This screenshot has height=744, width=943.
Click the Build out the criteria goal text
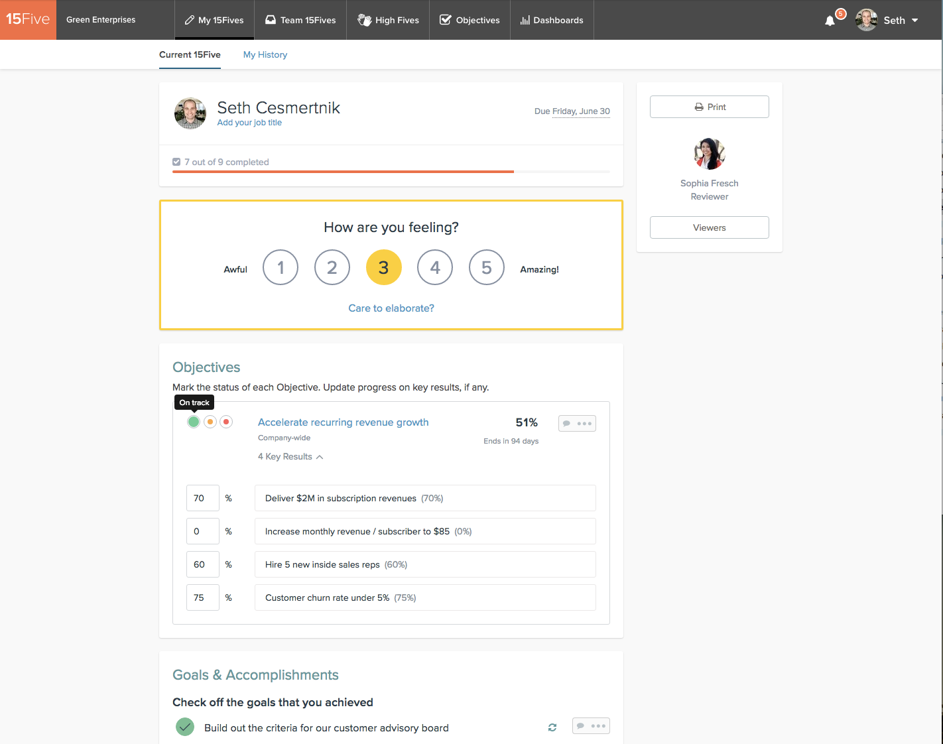point(326,728)
